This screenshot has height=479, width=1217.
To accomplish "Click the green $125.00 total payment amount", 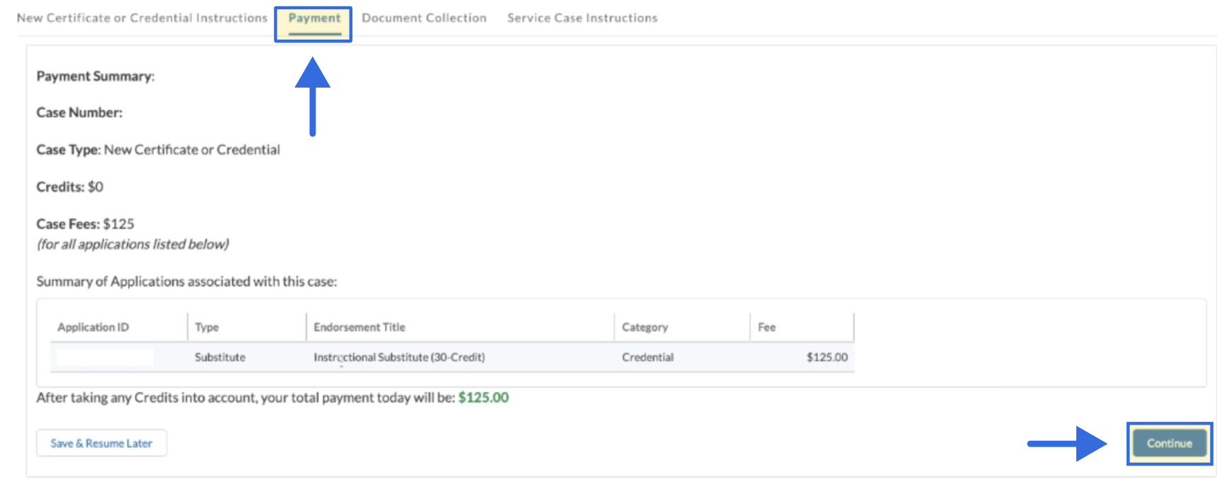I will click(x=483, y=398).
